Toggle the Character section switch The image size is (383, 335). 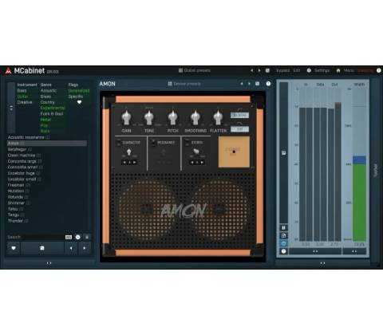(119, 143)
